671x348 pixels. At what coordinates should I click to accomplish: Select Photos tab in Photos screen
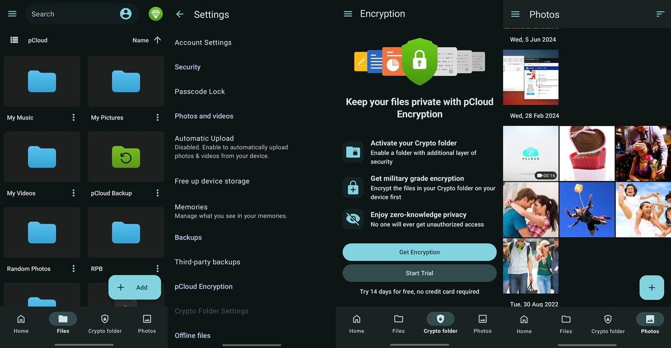(x=650, y=325)
